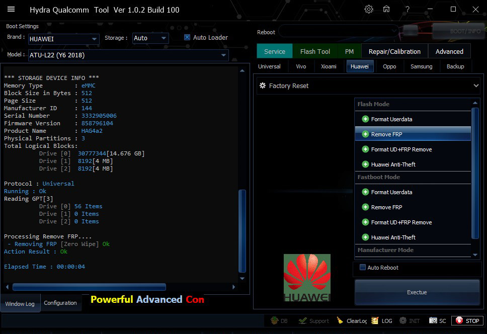The width and height of the screenshot is (487, 334).
Task: Click the log panel horizontal scrollbar
Action: coord(89,287)
